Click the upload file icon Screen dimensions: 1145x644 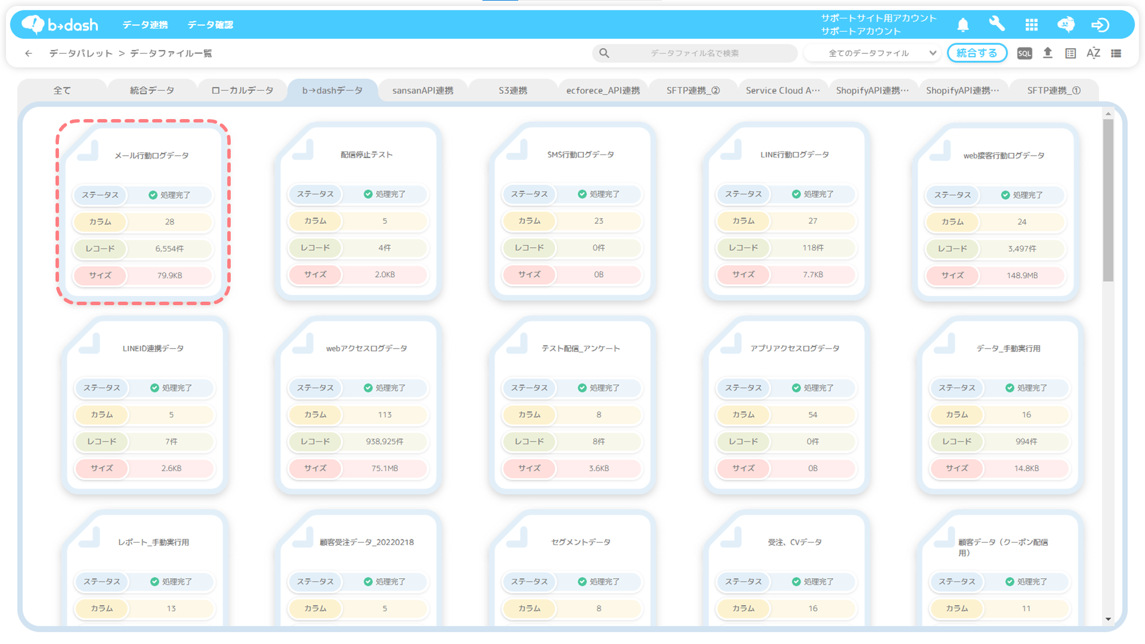(x=1048, y=53)
